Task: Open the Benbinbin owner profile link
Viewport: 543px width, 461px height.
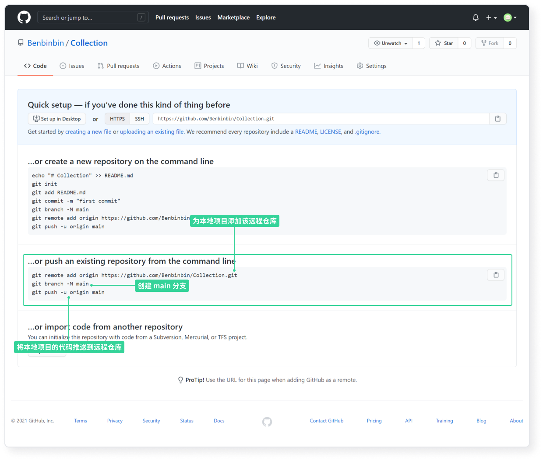Action: click(x=46, y=43)
